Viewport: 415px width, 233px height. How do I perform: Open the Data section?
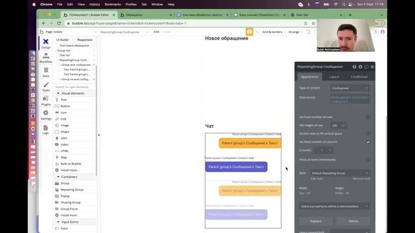pos(46,72)
